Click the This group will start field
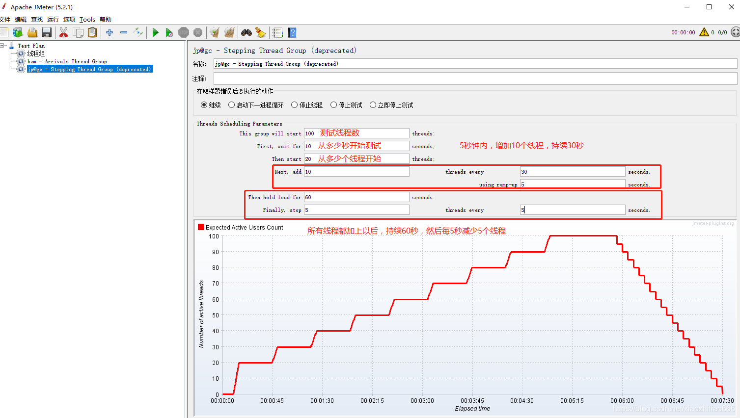Image resolution: width=740 pixels, height=418 pixels. [x=356, y=133]
